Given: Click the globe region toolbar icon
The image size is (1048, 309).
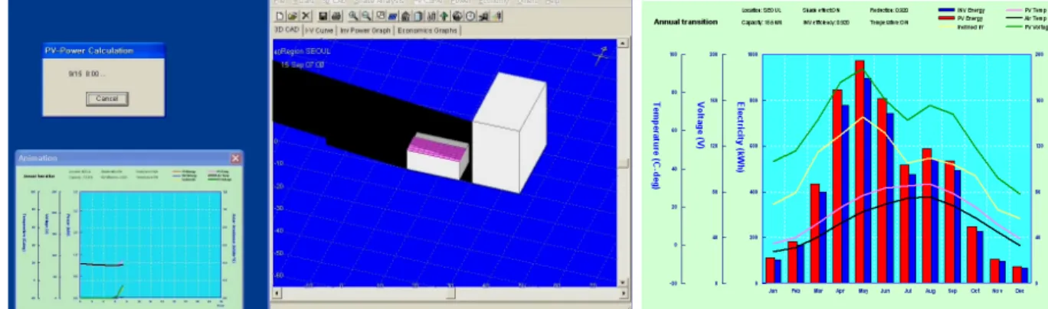Looking at the screenshot, I should 457,16.
